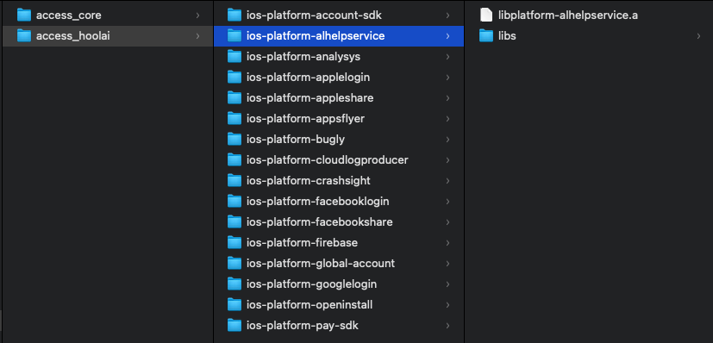Select ios-platform-account-sdk name text
Viewport: 713px width, 343px height.
(314, 16)
